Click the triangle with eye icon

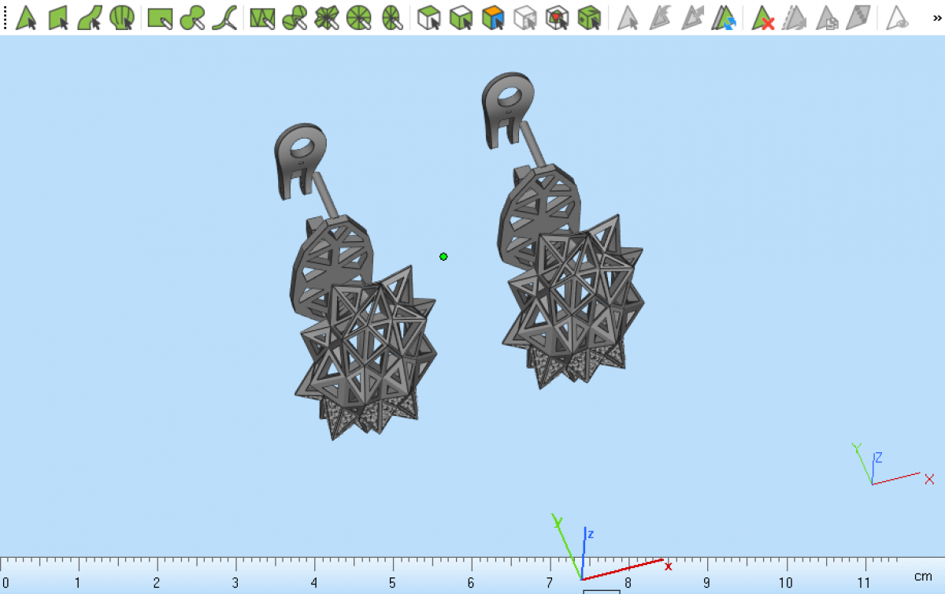(897, 17)
